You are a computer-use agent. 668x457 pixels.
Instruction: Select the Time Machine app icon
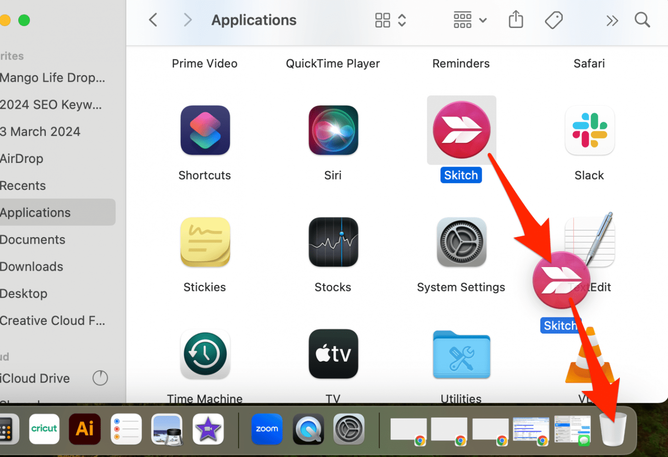pyautogui.click(x=205, y=354)
